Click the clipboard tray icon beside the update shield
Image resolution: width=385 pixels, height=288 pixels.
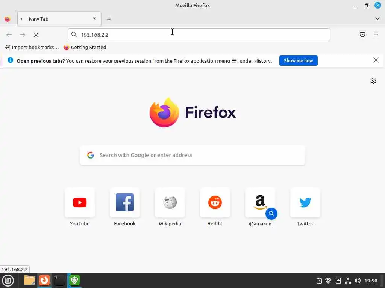[x=319, y=280]
